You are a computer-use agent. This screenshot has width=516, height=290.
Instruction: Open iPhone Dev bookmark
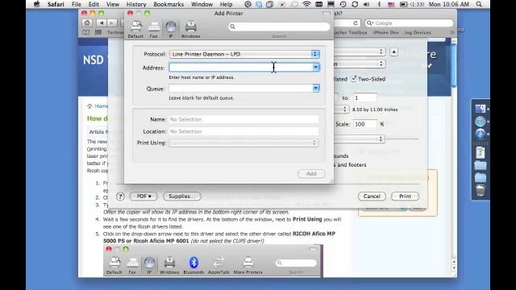coord(386,32)
